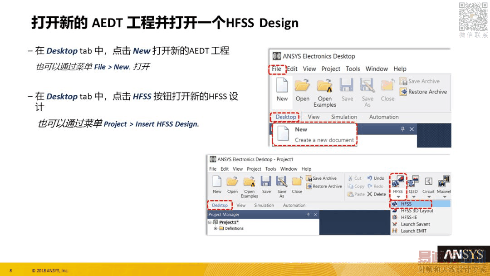Switch to Desktop tab in the upper window
Viewport: 490px width, 276px height.
click(x=286, y=117)
